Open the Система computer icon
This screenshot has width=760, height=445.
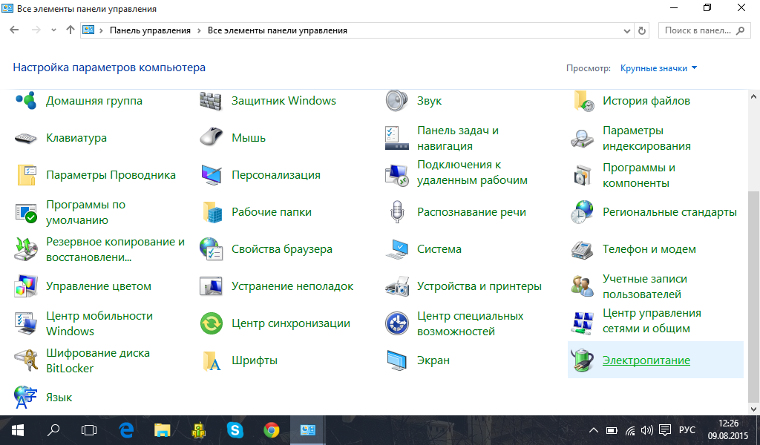coord(396,249)
